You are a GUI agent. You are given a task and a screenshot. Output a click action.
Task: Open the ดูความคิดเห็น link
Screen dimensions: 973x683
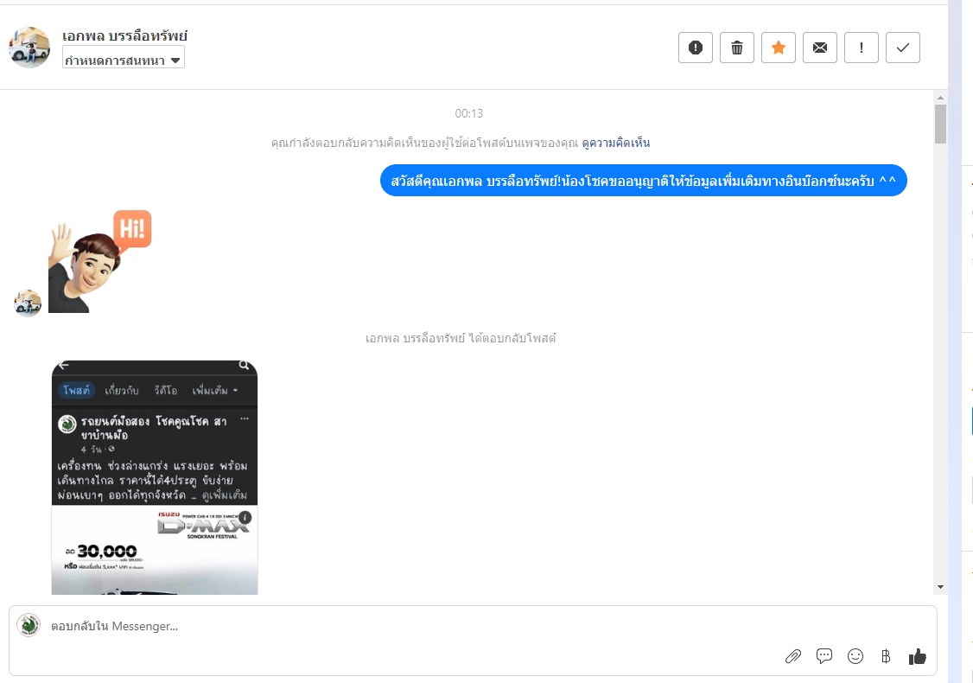(615, 143)
